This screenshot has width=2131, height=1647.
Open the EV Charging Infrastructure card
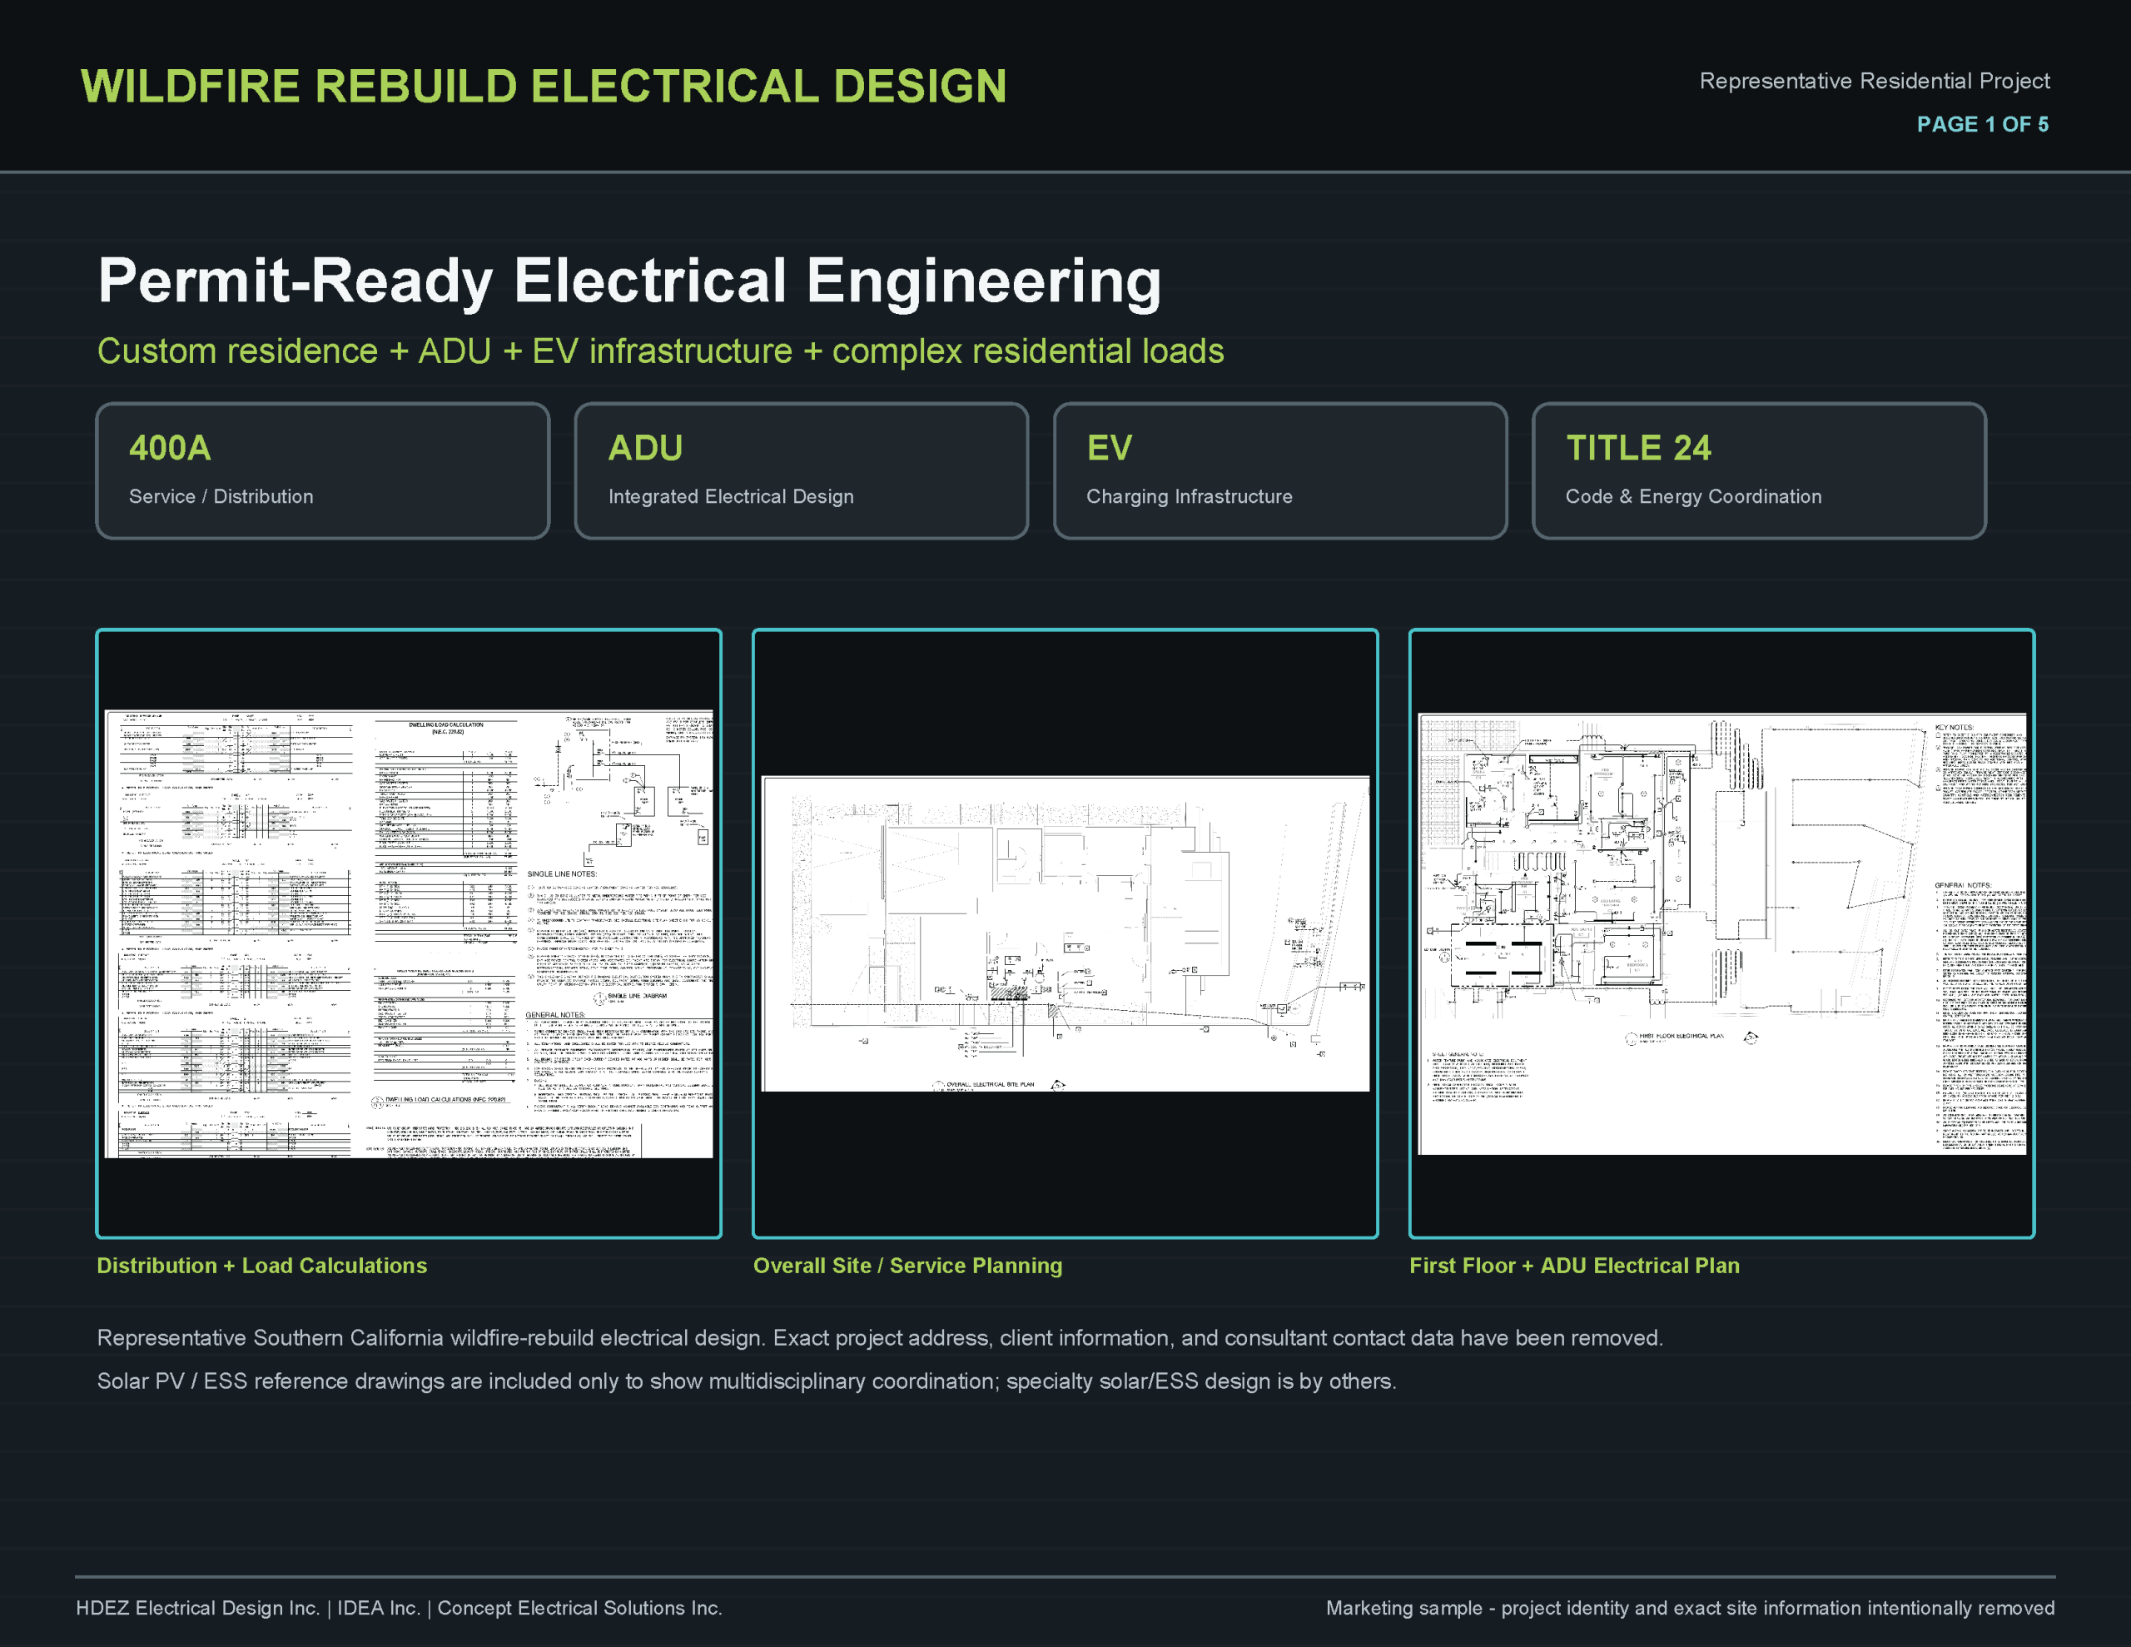click(1280, 470)
